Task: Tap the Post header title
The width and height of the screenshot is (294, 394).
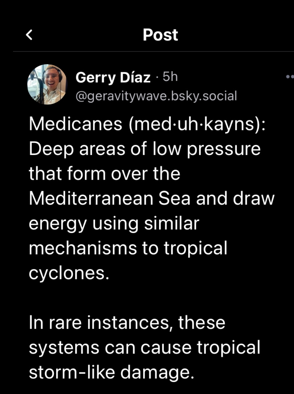Action: 160,35
